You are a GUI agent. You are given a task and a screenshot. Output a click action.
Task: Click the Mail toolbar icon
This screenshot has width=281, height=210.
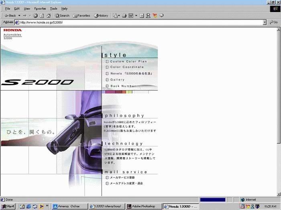[x=116, y=16]
